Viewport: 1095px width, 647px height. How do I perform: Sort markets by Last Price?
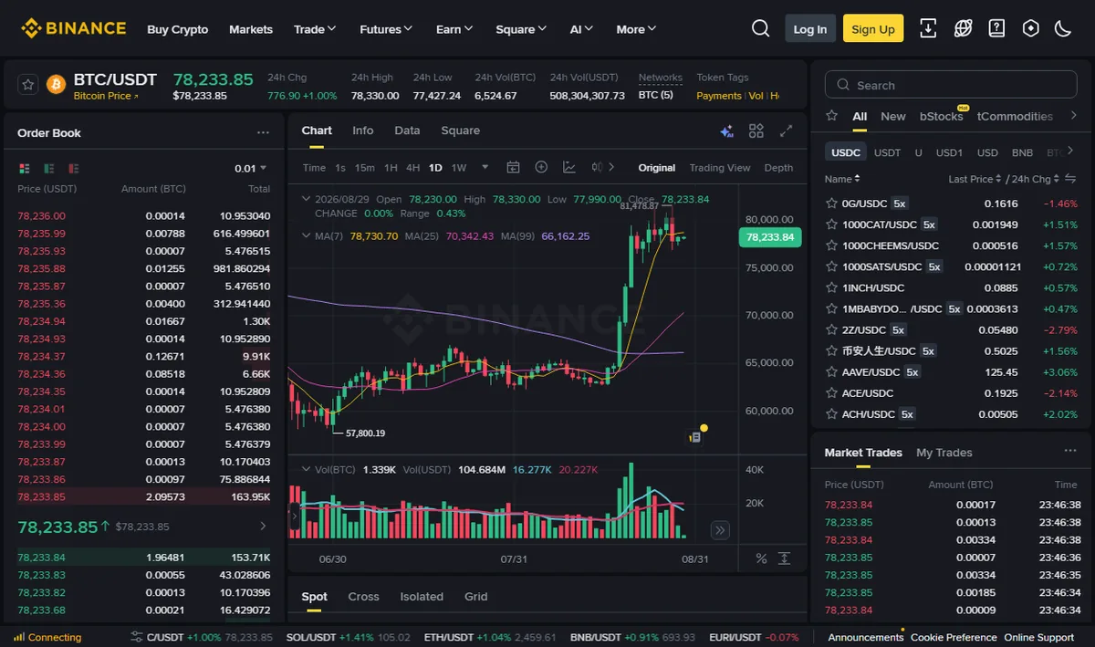974,179
